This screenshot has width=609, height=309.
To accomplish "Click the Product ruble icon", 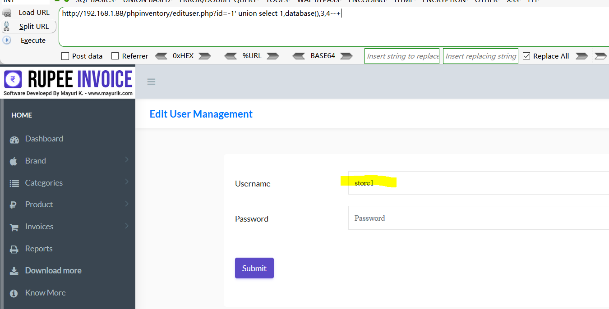I will coord(14,205).
